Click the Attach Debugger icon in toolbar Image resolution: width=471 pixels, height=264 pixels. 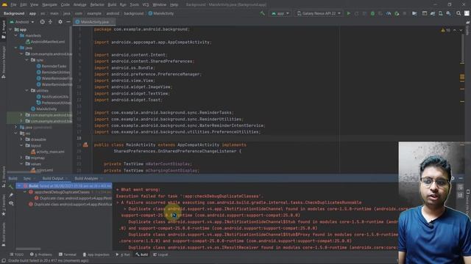click(x=397, y=13)
